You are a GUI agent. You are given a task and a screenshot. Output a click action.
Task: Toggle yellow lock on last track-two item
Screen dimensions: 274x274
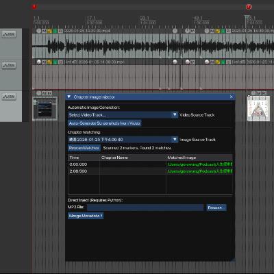pos(218,62)
